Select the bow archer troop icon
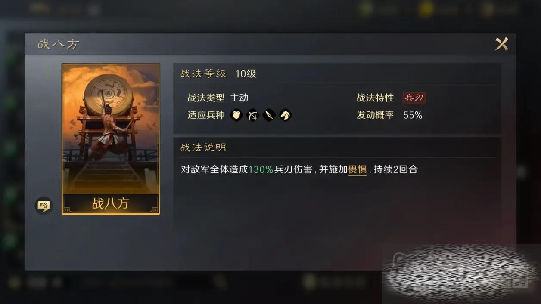The image size is (541, 304). point(252,115)
